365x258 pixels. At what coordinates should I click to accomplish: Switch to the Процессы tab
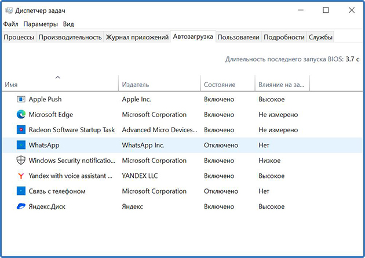pyautogui.click(x=19, y=37)
